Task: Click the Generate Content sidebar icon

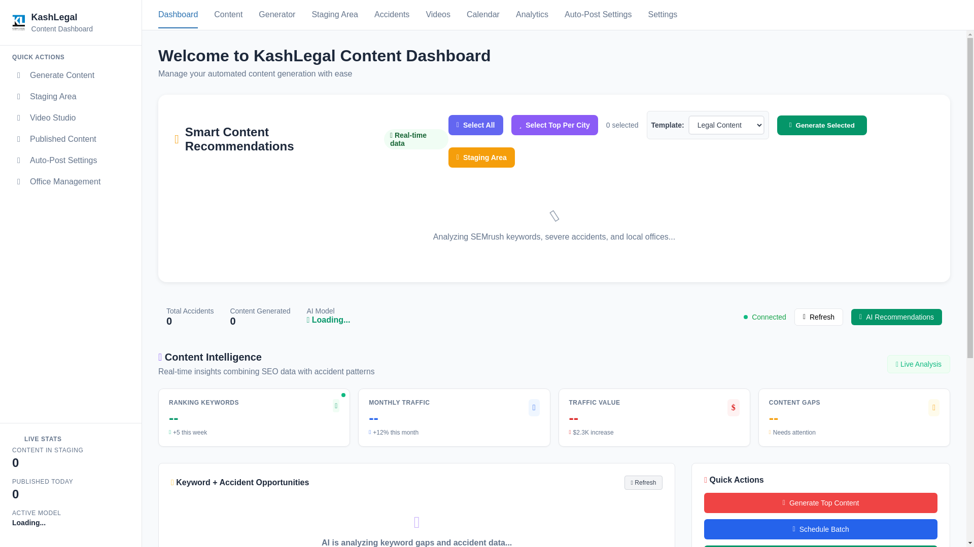Action: pos(19,75)
